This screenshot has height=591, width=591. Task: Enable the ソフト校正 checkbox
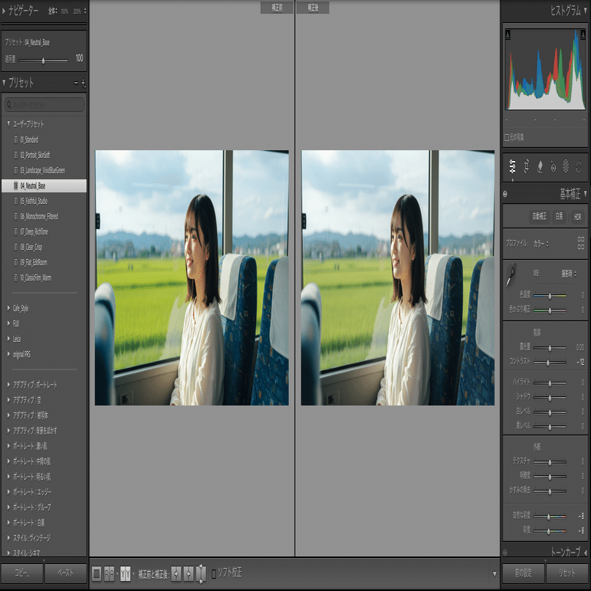click(214, 574)
